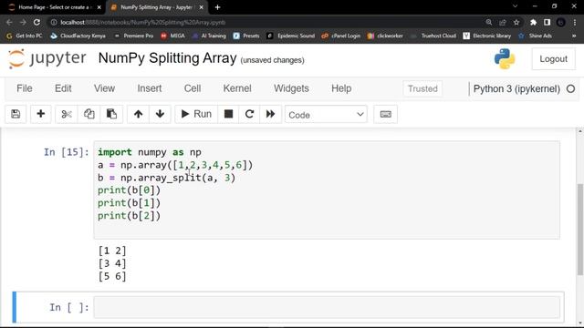Save the notebook with the floppy icon
Image resolution: width=584 pixels, height=328 pixels.
coord(16,114)
